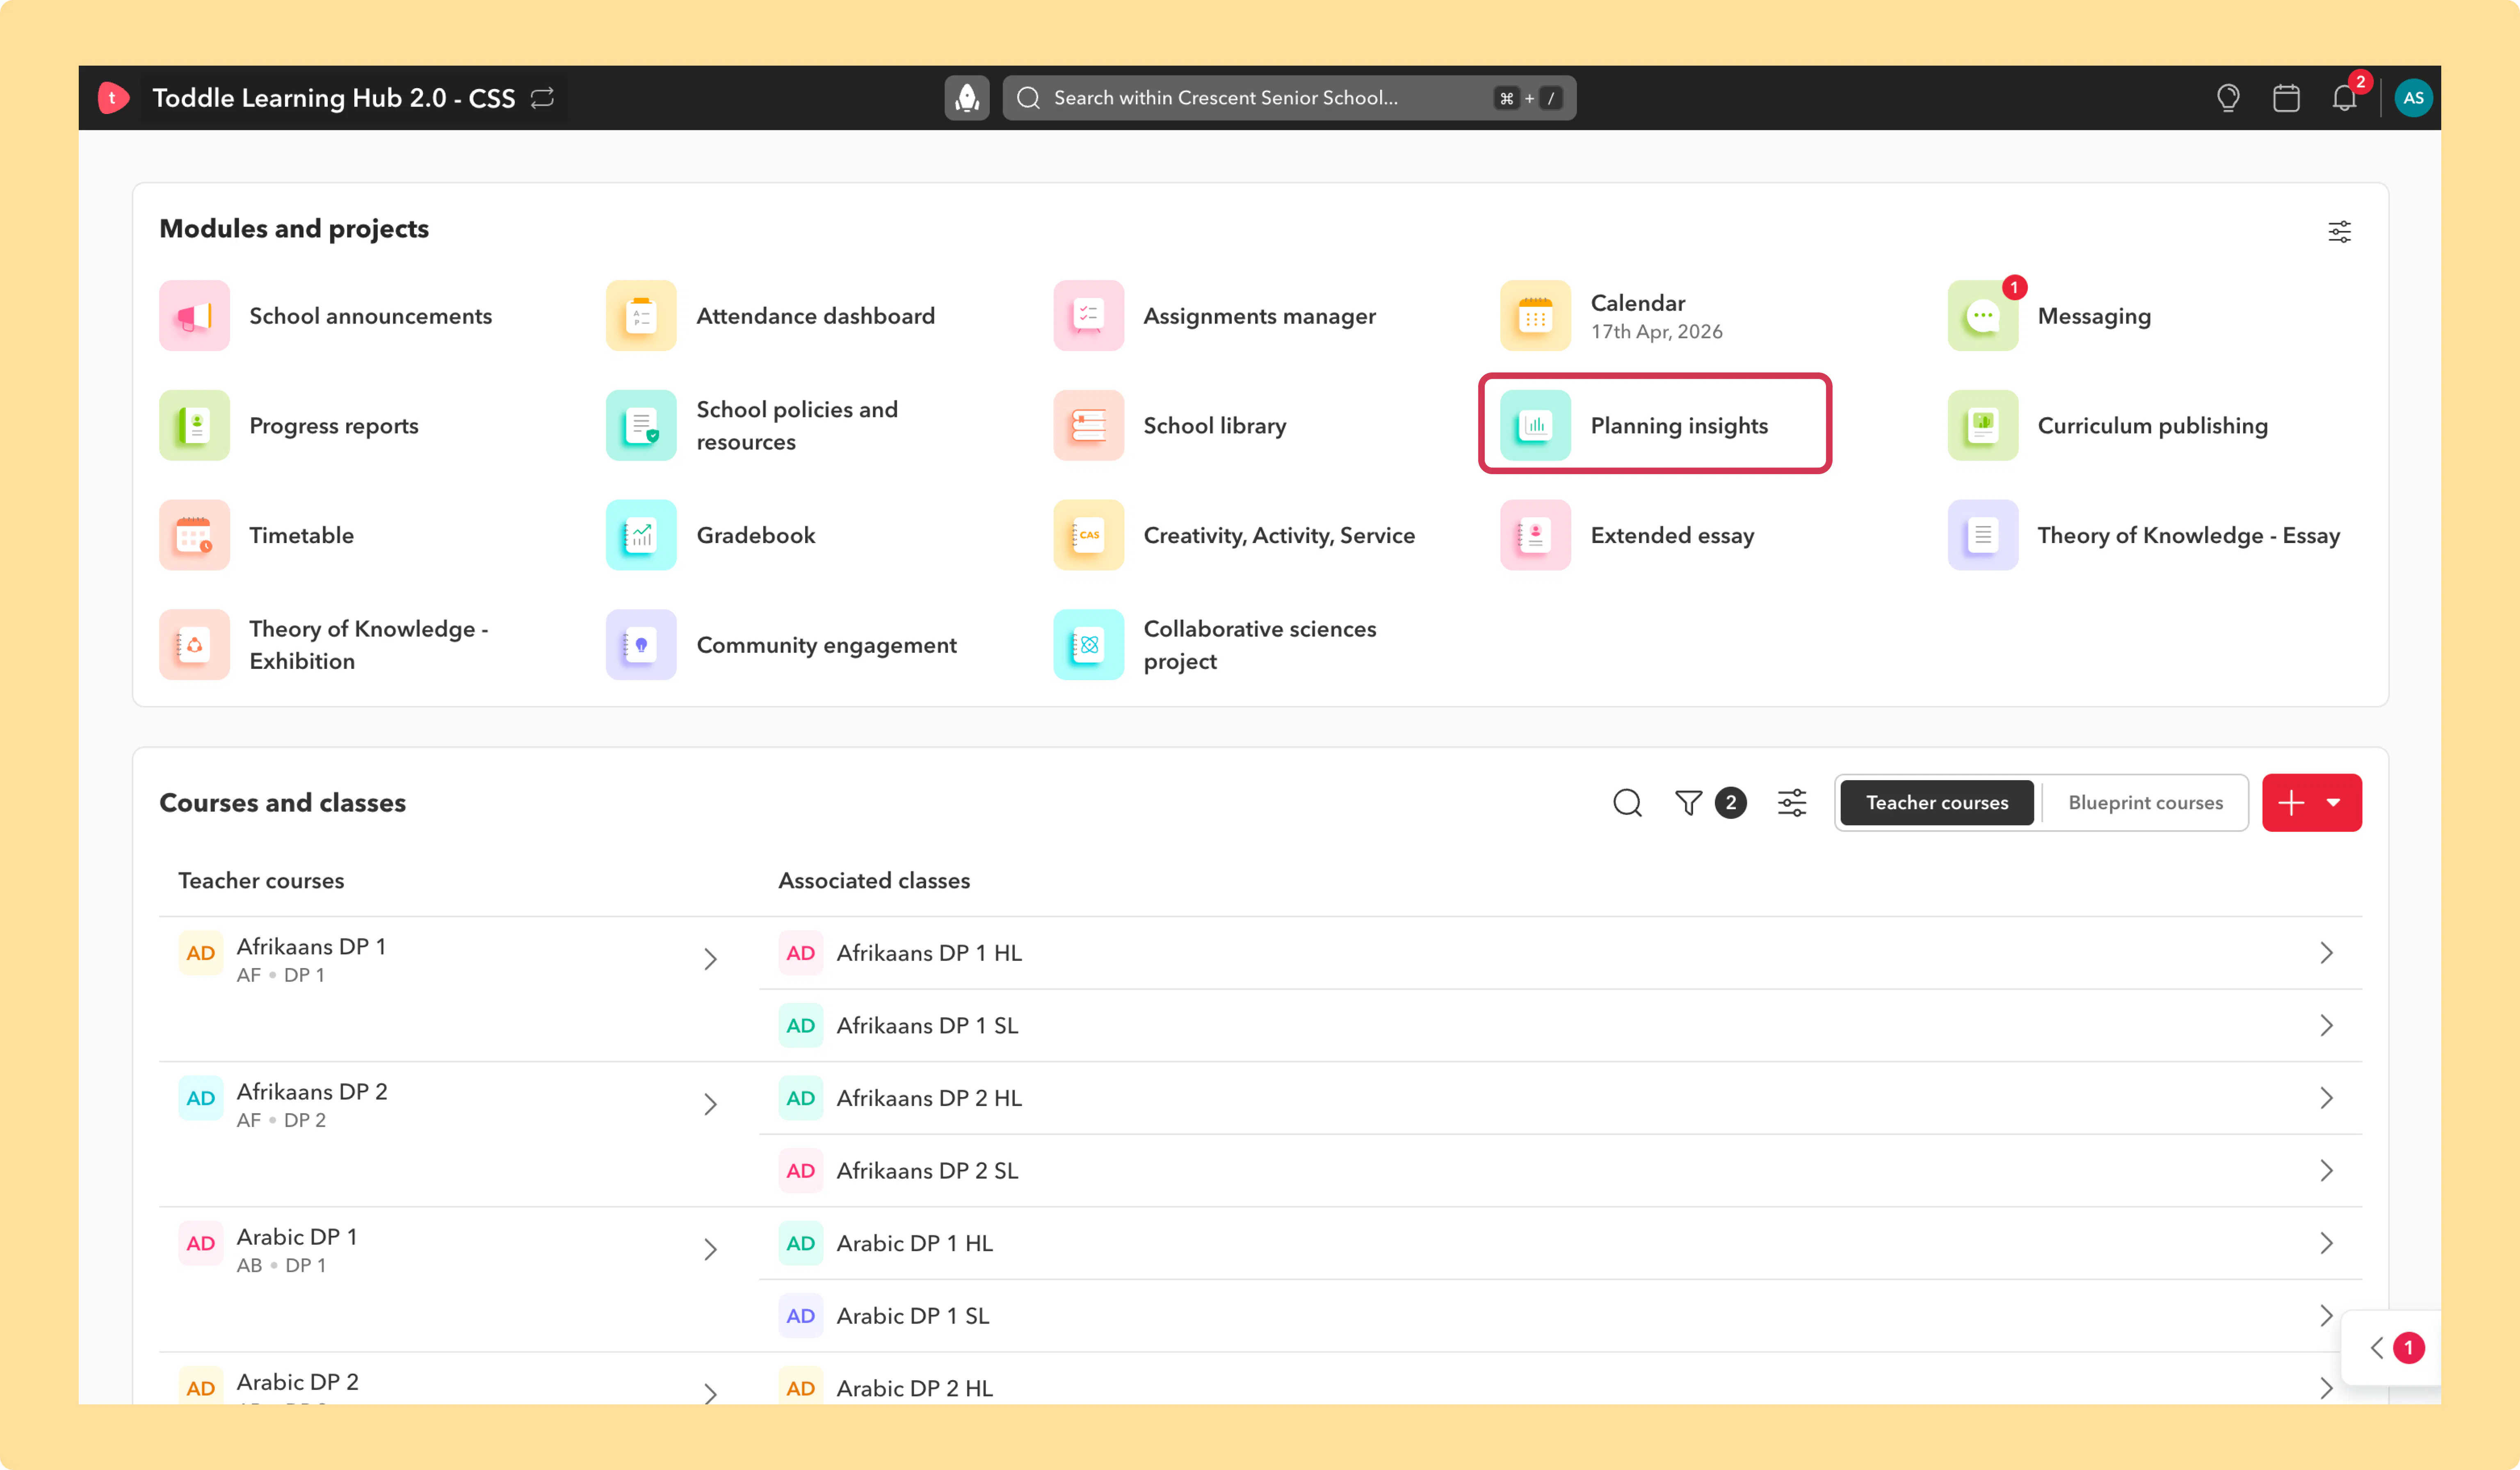
Task: Open Afrikaans DP 1 SL class chevron
Action: point(2326,1026)
